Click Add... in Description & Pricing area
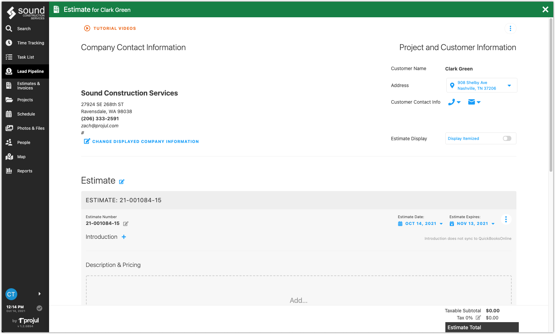The width and height of the screenshot is (555, 334). pos(298,300)
